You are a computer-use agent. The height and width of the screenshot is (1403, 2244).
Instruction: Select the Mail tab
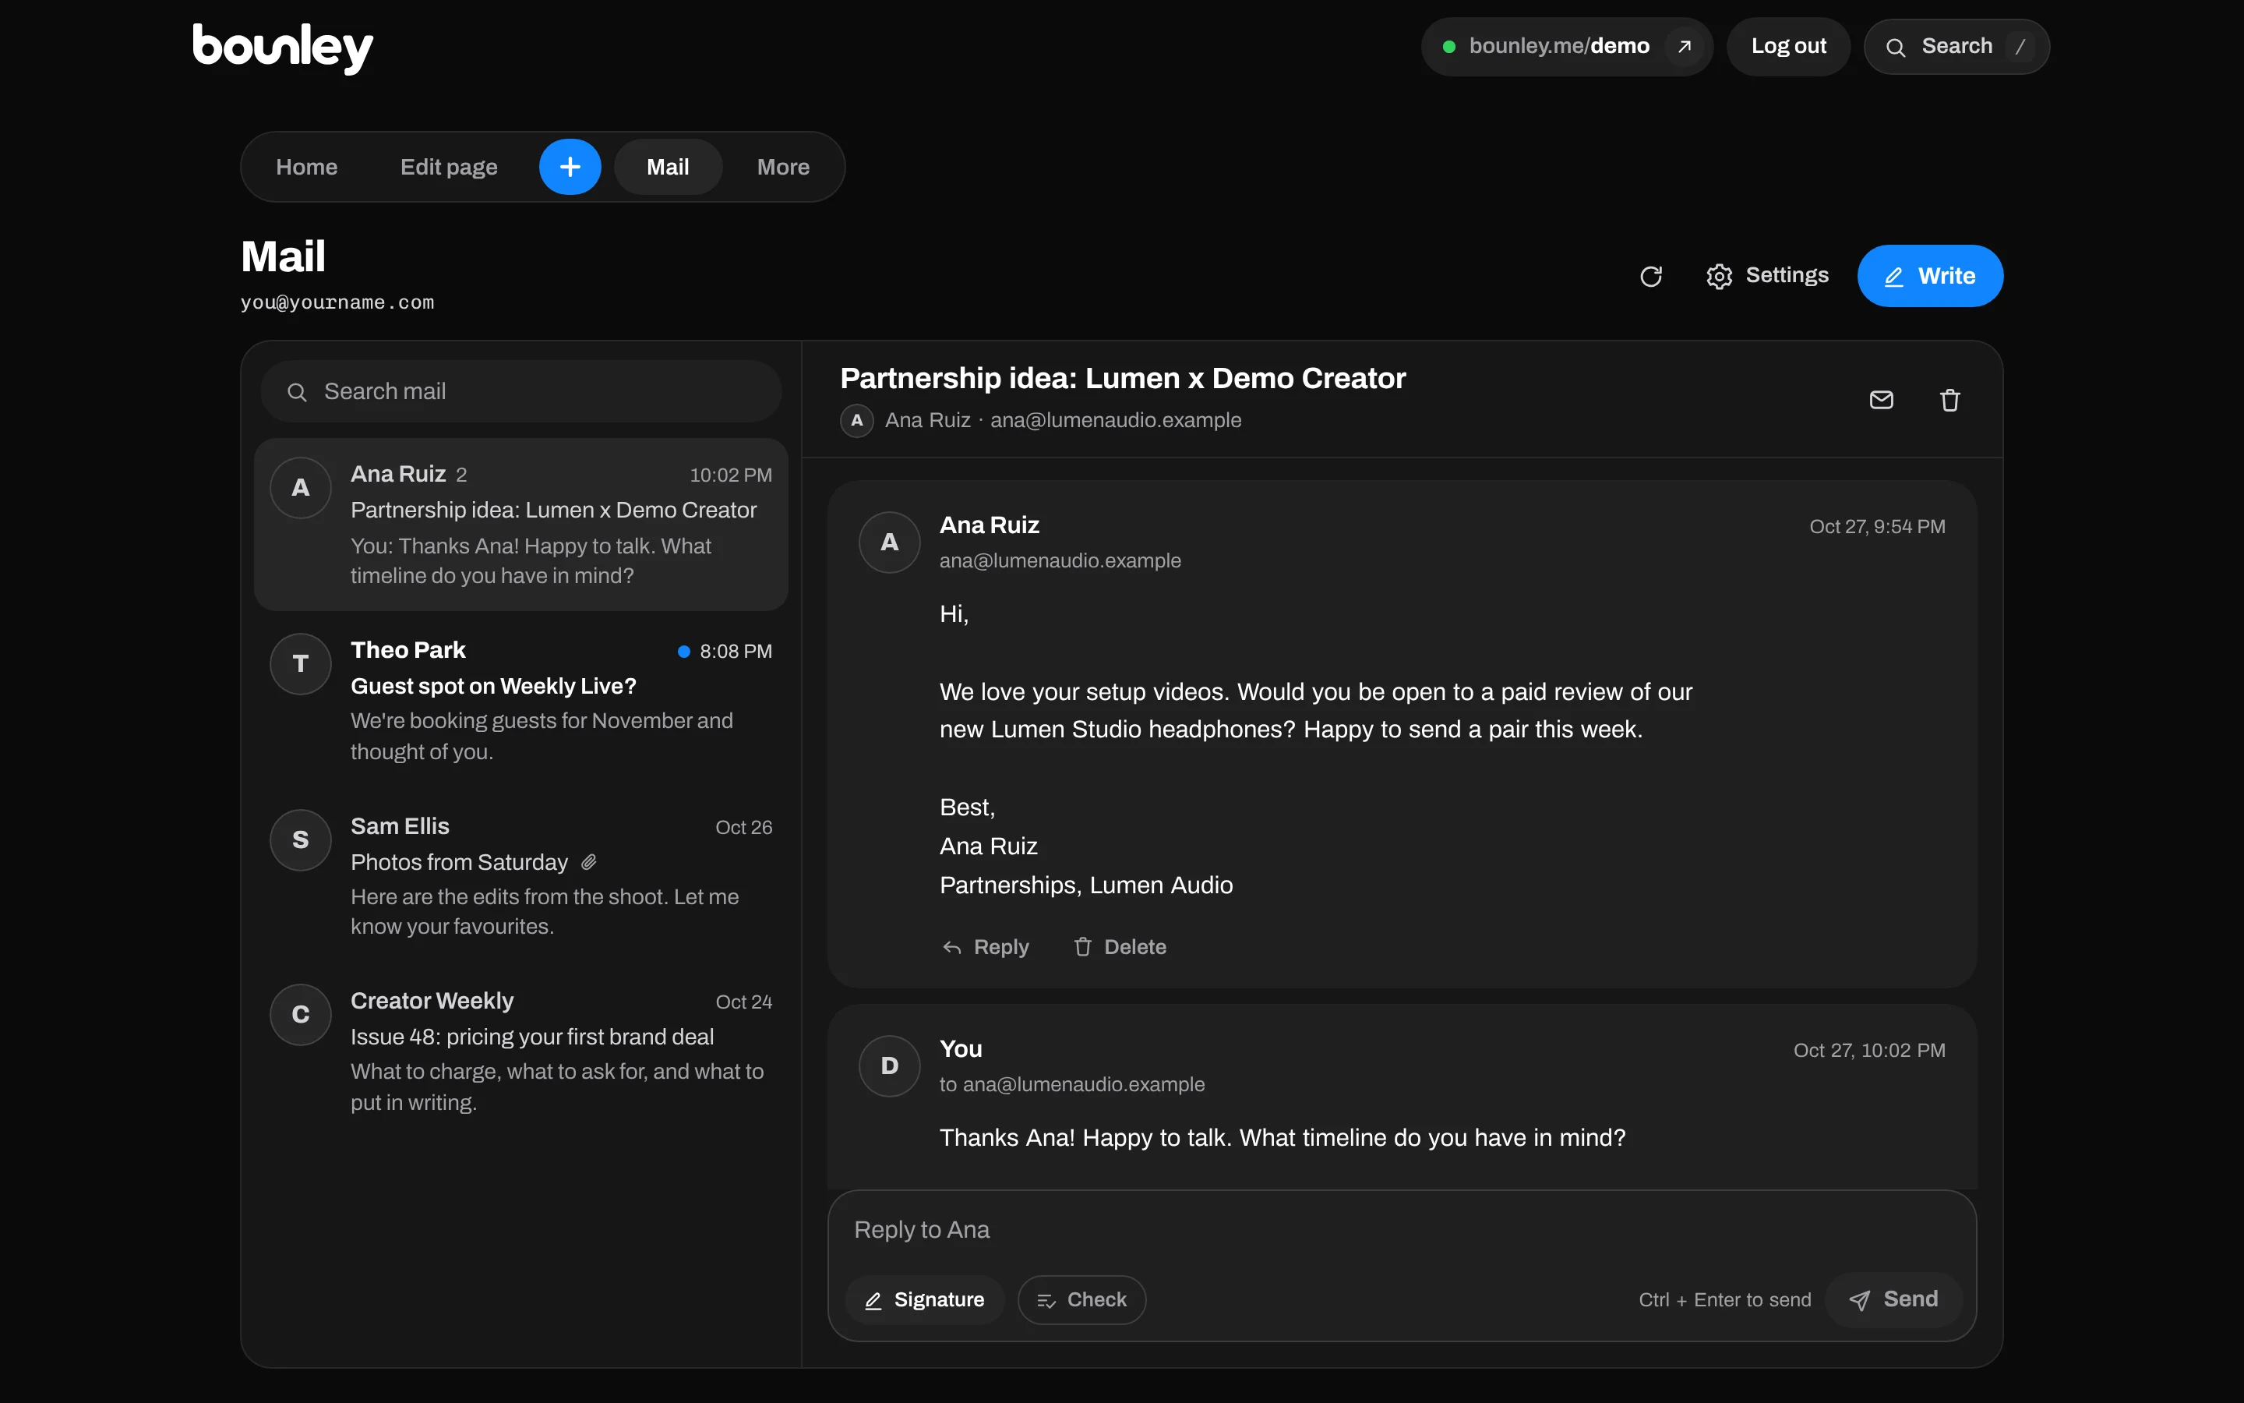point(668,167)
